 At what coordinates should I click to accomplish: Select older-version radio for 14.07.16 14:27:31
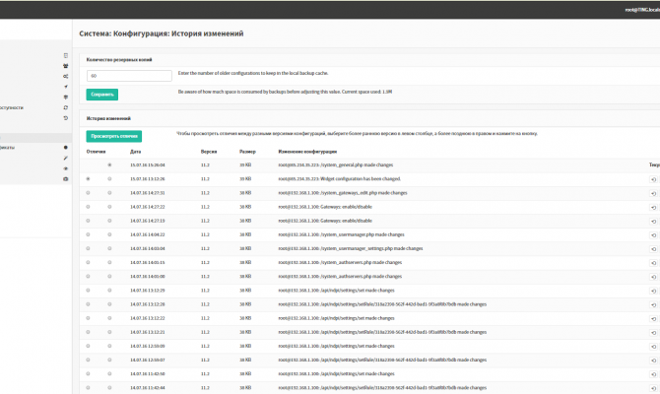(x=88, y=193)
